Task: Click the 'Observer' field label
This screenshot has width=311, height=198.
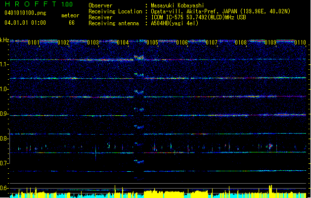Action: [x=100, y=5]
